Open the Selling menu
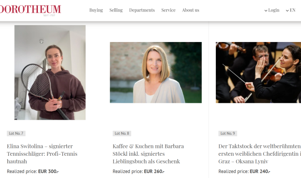 click(x=116, y=10)
